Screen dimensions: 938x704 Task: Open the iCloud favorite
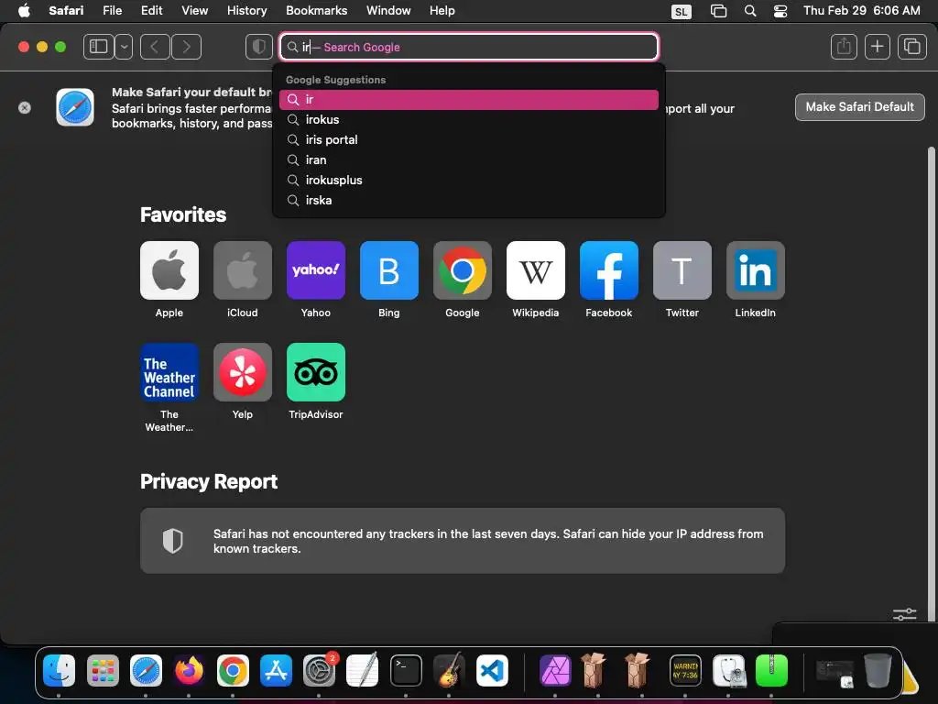pos(242,270)
